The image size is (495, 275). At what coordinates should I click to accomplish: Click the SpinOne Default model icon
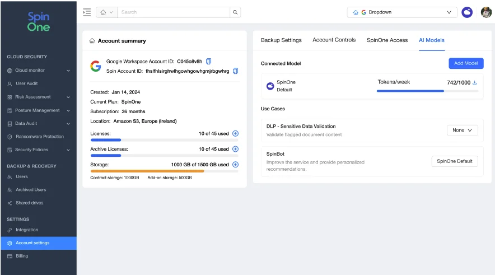tap(270, 86)
